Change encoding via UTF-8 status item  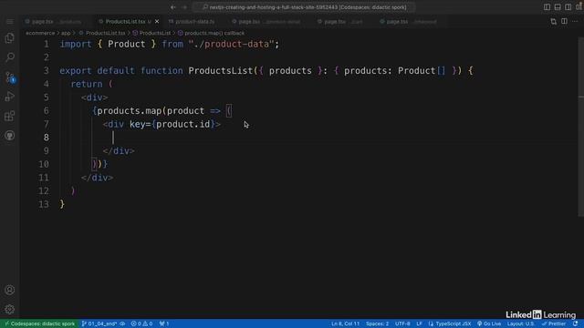(402, 324)
